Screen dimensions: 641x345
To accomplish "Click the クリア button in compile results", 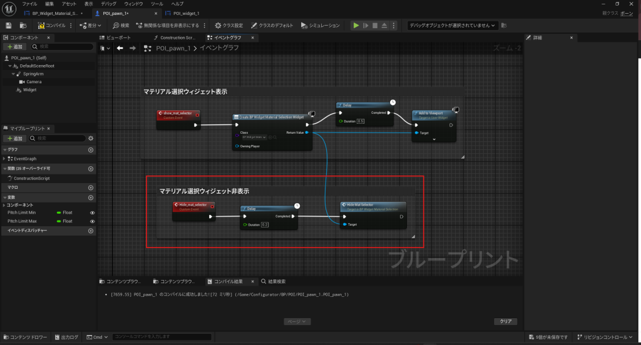I will [x=505, y=321].
